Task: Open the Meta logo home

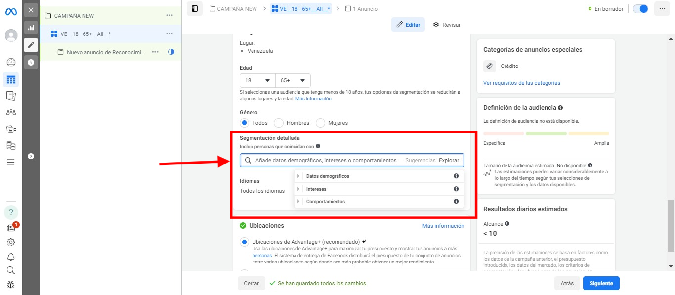Action: [x=11, y=11]
